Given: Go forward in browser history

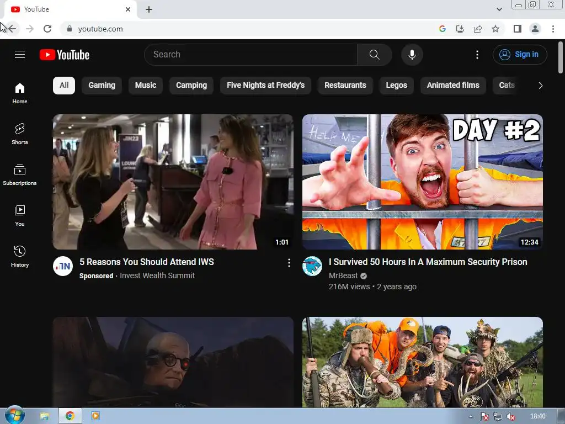Looking at the screenshot, I should 30,29.
